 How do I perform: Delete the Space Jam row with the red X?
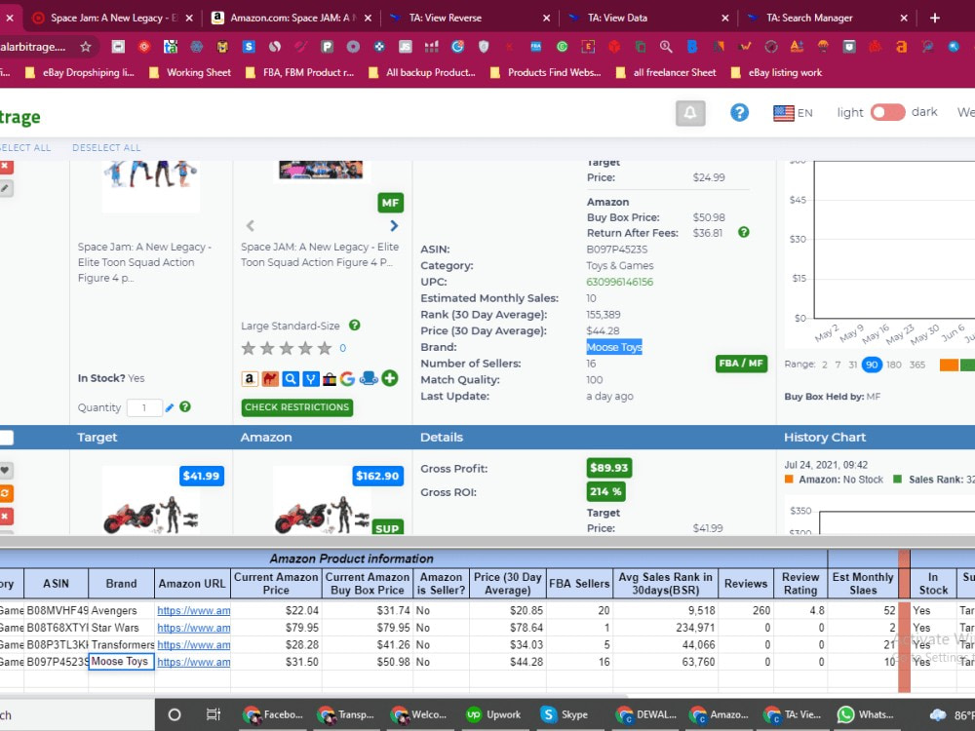coord(6,166)
